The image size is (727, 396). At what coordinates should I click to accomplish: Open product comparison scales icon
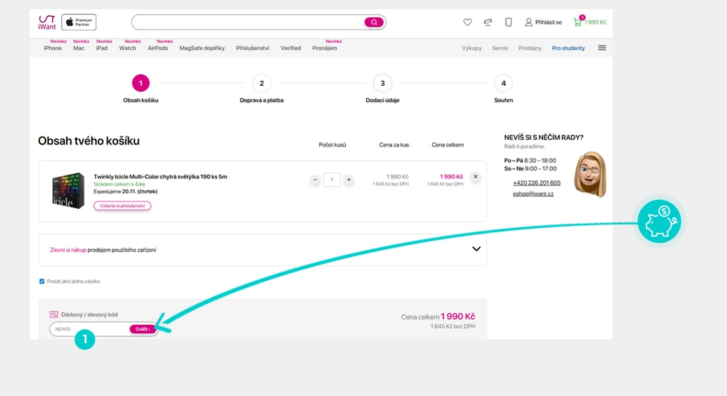coord(488,22)
